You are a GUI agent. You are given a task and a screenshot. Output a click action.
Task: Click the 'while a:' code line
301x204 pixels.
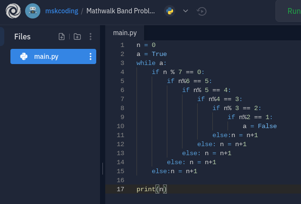point(151,63)
